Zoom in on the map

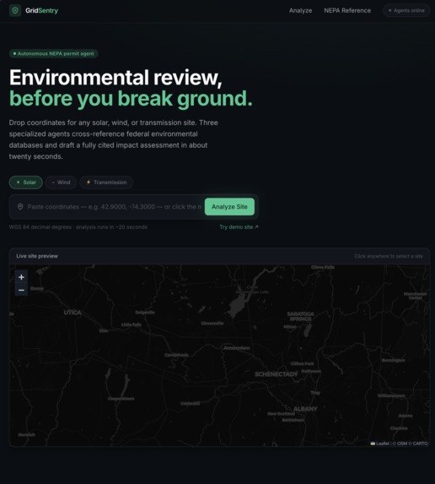point(21,277)
